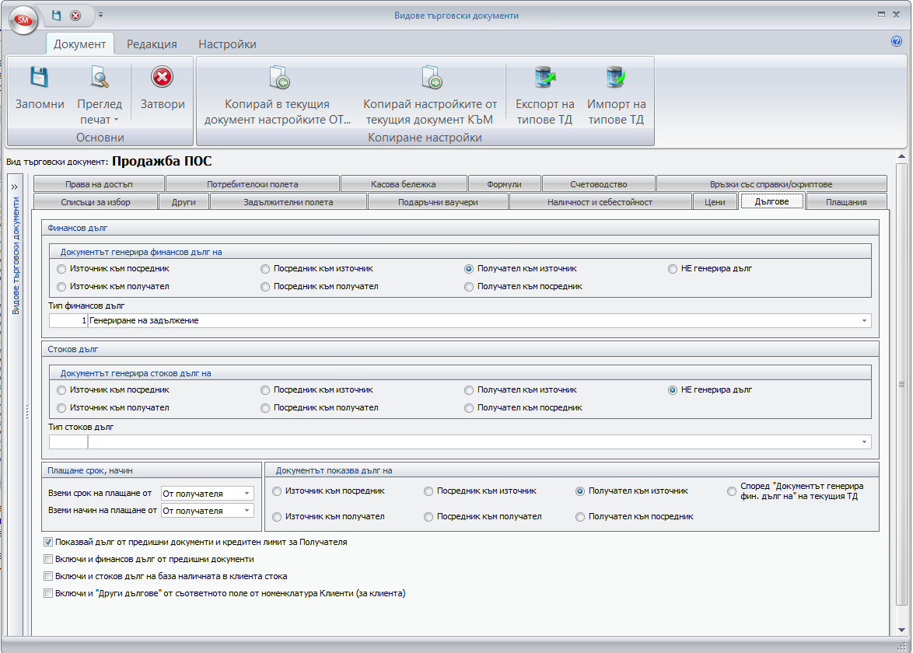The height and width of the screenshot is (653, 913).
Task: Select financial debt Посредник към източник radio
Action: pos(265,269)
